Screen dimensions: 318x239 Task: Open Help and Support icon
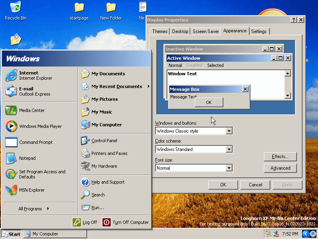pyautogui.click(x=85, y=182)
